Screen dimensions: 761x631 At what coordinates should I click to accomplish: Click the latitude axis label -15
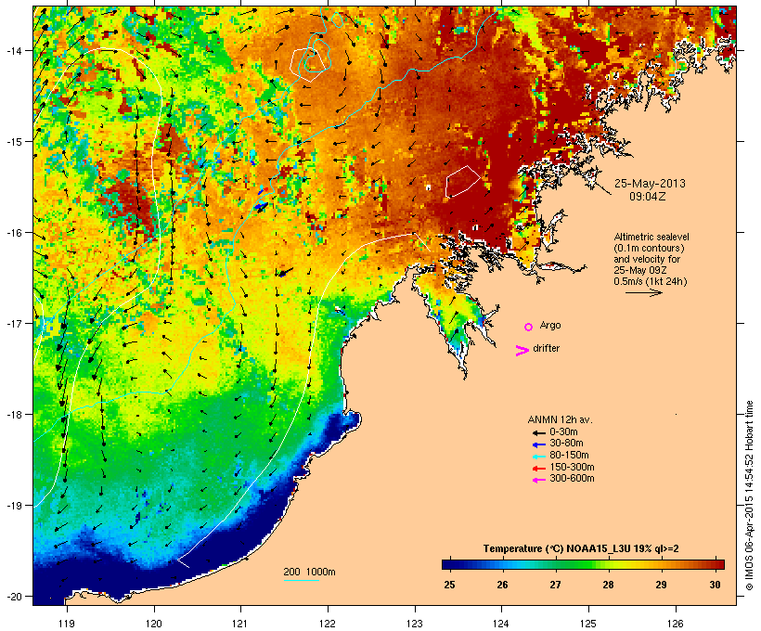14,142
